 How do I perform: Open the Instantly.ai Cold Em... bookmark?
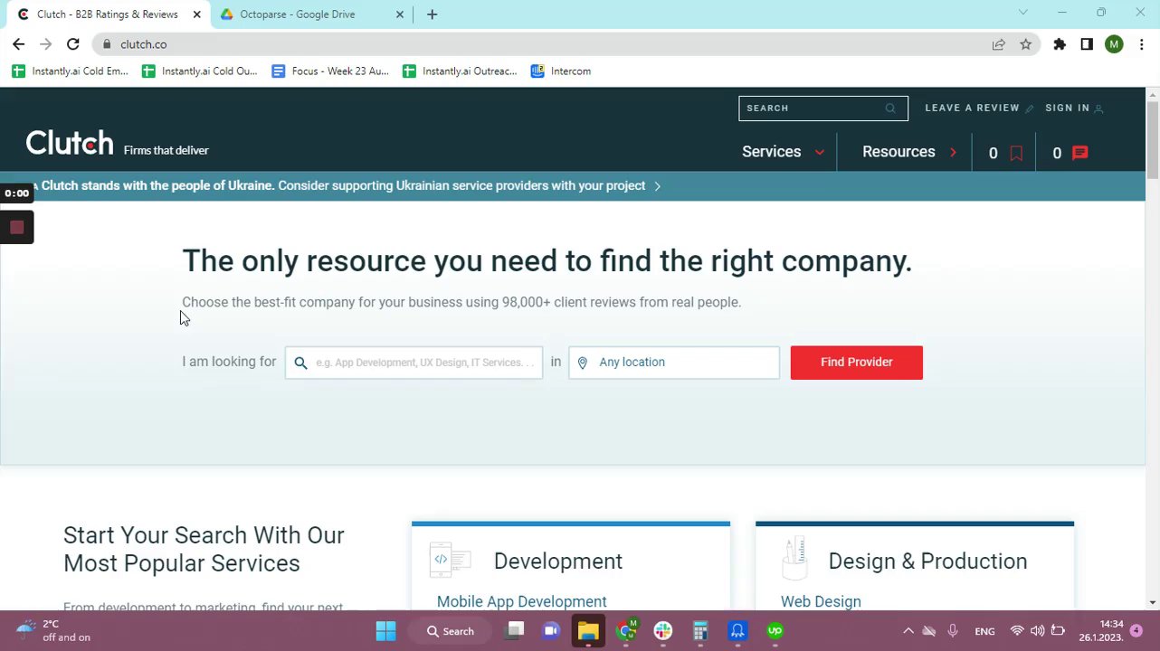71,71
